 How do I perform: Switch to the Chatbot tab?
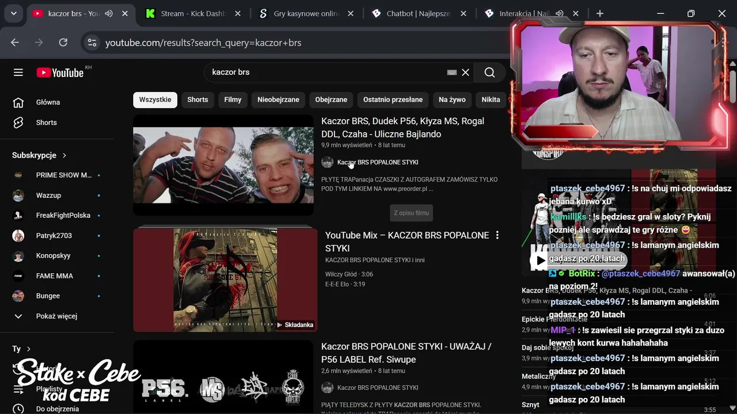click(x=419, y=13)
